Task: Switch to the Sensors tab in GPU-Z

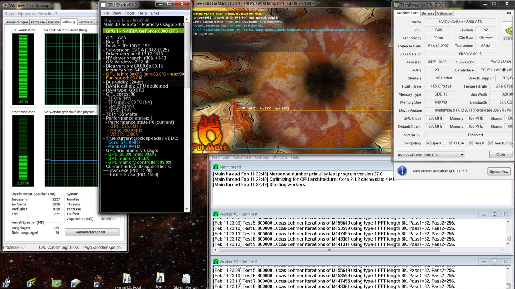Action: click(427, 13)
